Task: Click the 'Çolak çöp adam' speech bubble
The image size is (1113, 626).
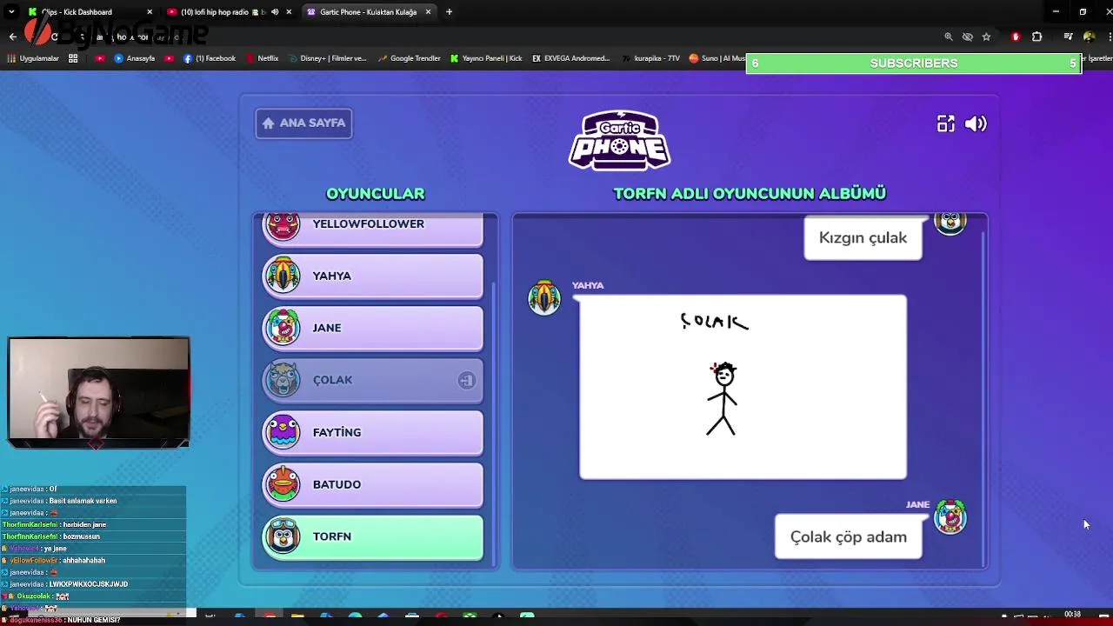Action: click(x=848, y=536)
